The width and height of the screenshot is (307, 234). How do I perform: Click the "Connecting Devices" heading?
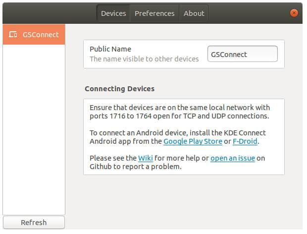[x=119, y=89]
